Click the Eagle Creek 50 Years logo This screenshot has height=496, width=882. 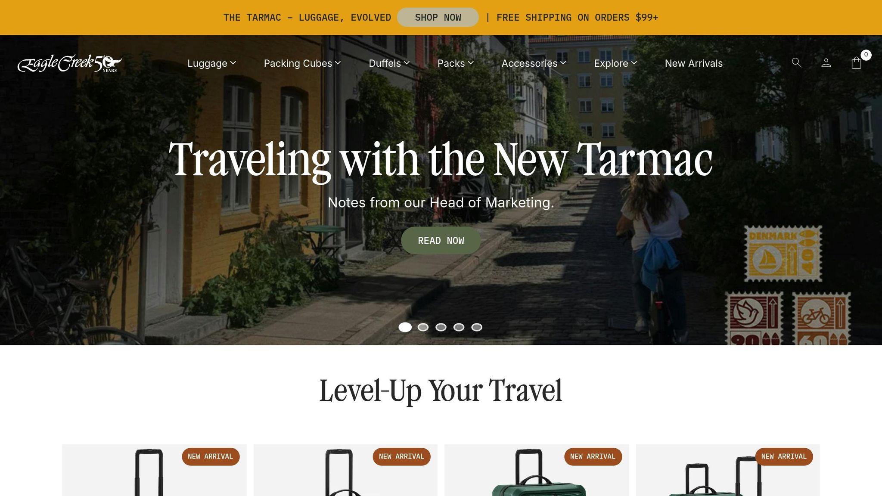[x=69, y=63]
